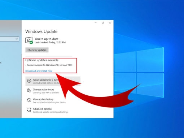
Task: Click Download and install now link
Action: click(x=39, y=71)
